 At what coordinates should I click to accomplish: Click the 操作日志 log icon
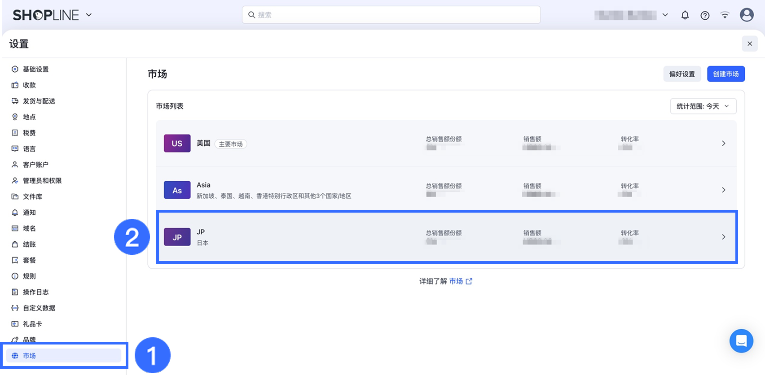15,292
